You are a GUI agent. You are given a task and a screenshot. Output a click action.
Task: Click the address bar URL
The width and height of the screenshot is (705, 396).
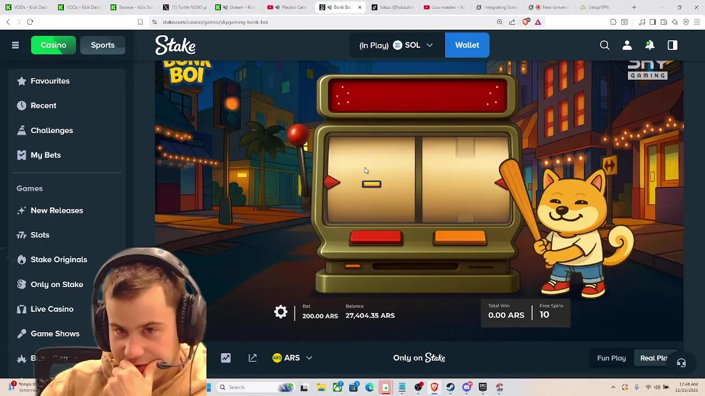(x=215, y=22)
